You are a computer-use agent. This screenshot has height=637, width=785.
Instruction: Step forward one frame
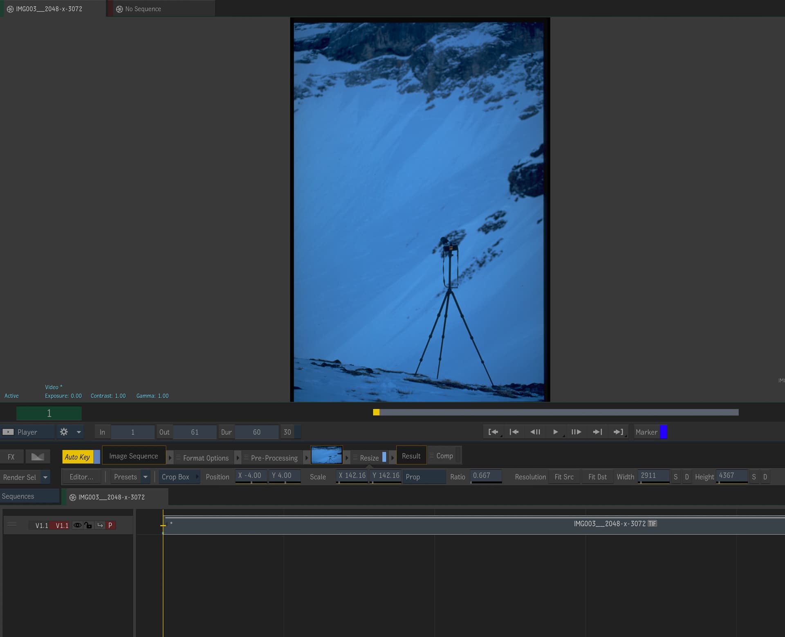576,432
